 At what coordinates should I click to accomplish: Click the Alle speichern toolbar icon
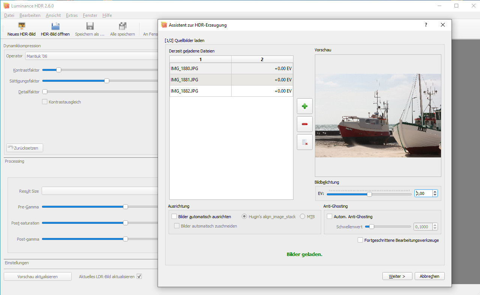[122, 26]
